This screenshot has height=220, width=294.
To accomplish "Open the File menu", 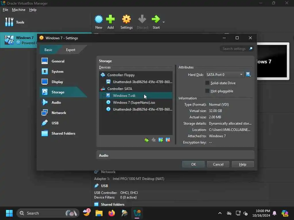I will 5,10.
